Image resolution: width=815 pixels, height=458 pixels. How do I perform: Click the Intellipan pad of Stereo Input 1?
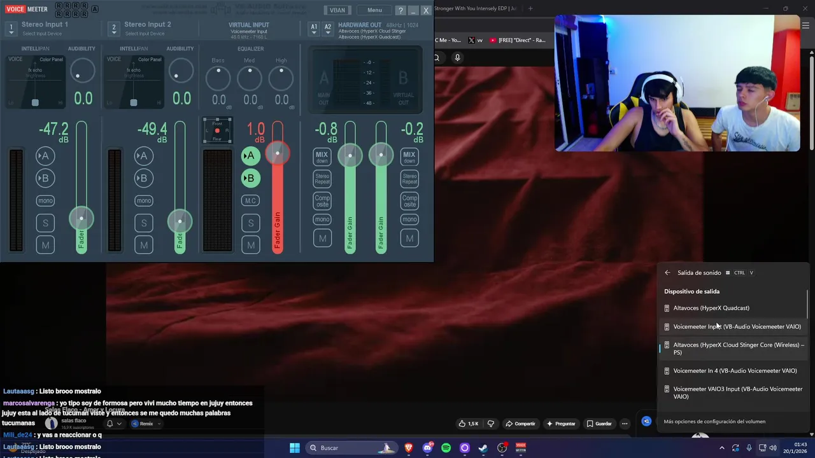click(x=36, y=82)
